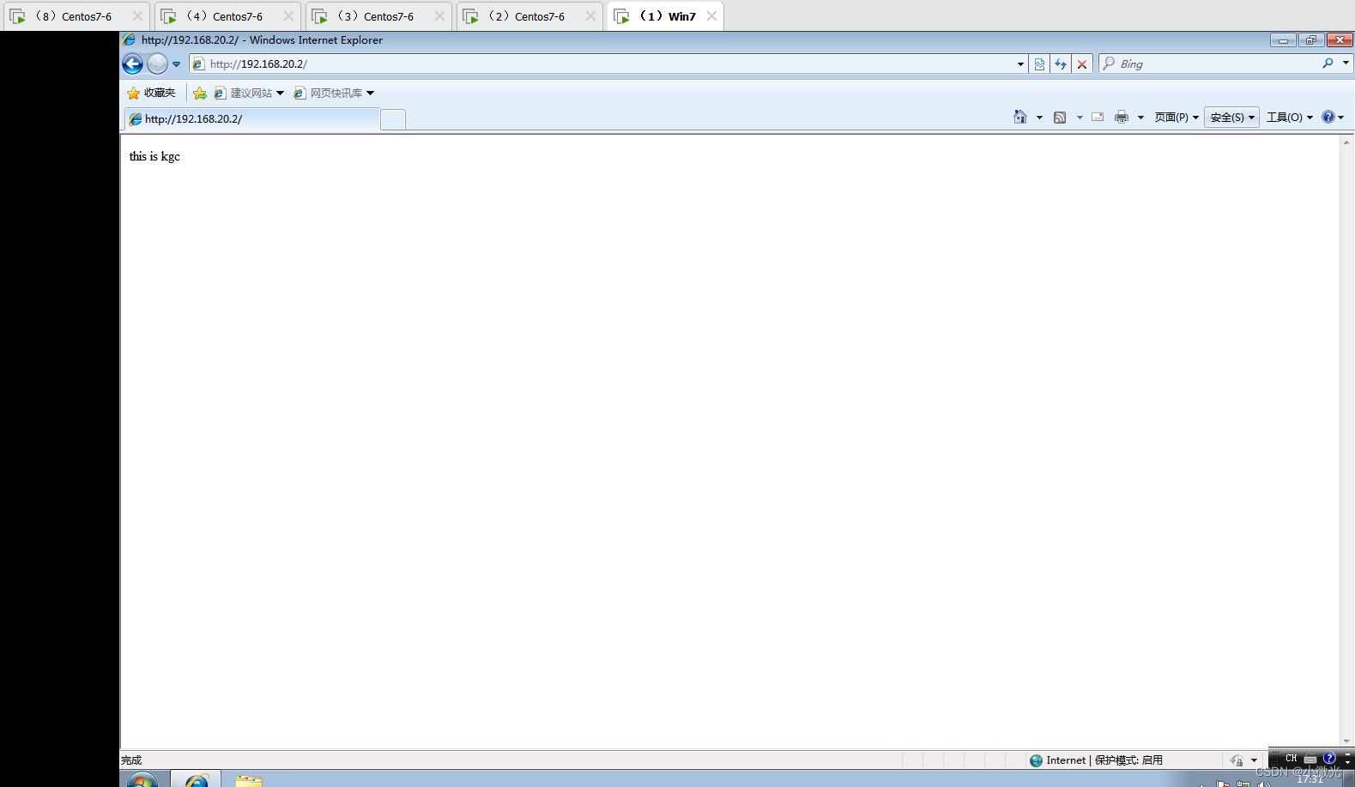Select the http://192.168.20.2/ browser tab
The height and width of the screenshot is (787, 1355).
click(252, 119)
